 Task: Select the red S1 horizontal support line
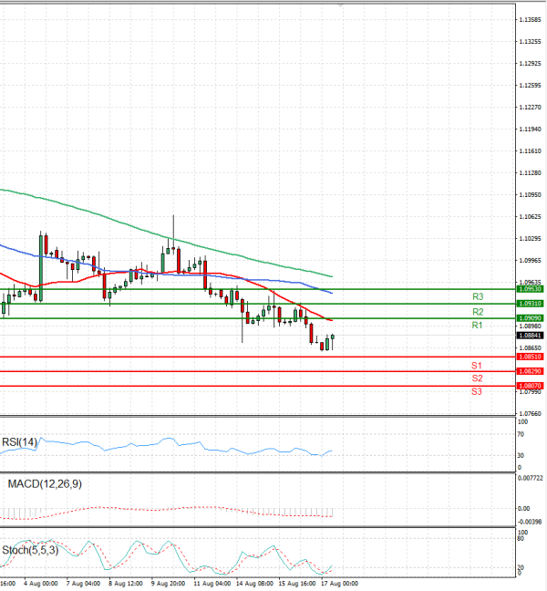(258, 357)
